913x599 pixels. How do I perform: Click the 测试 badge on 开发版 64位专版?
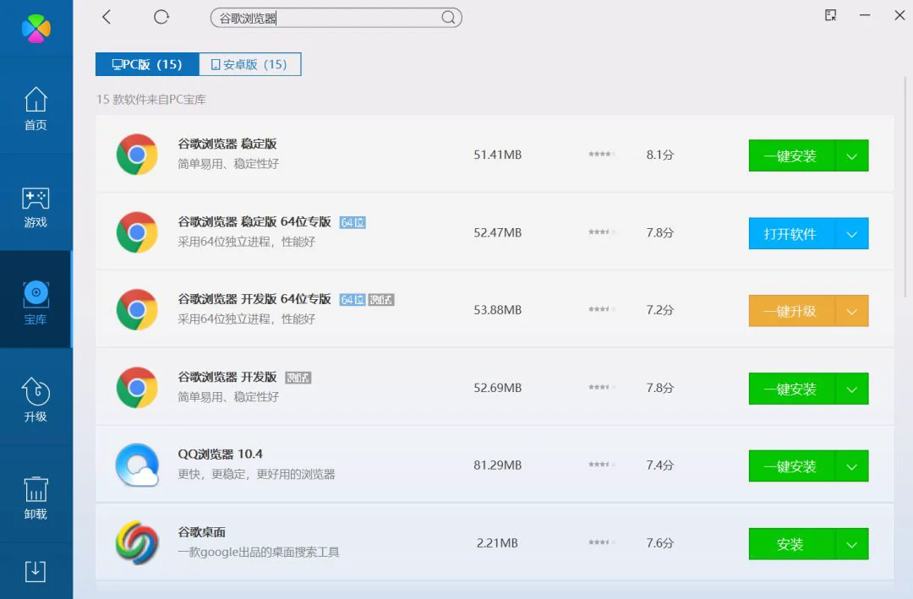pyautogui.click(x=380, y=300)
